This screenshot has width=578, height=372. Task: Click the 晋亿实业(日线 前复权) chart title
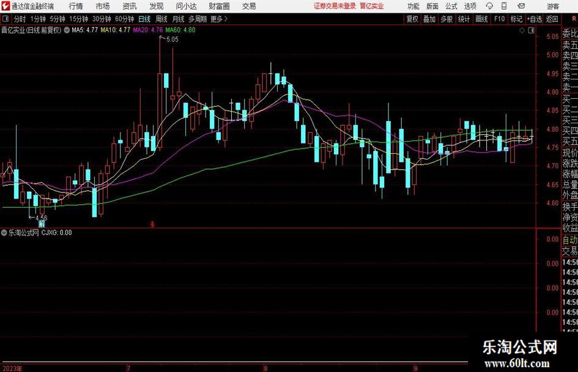coord(31,30)
